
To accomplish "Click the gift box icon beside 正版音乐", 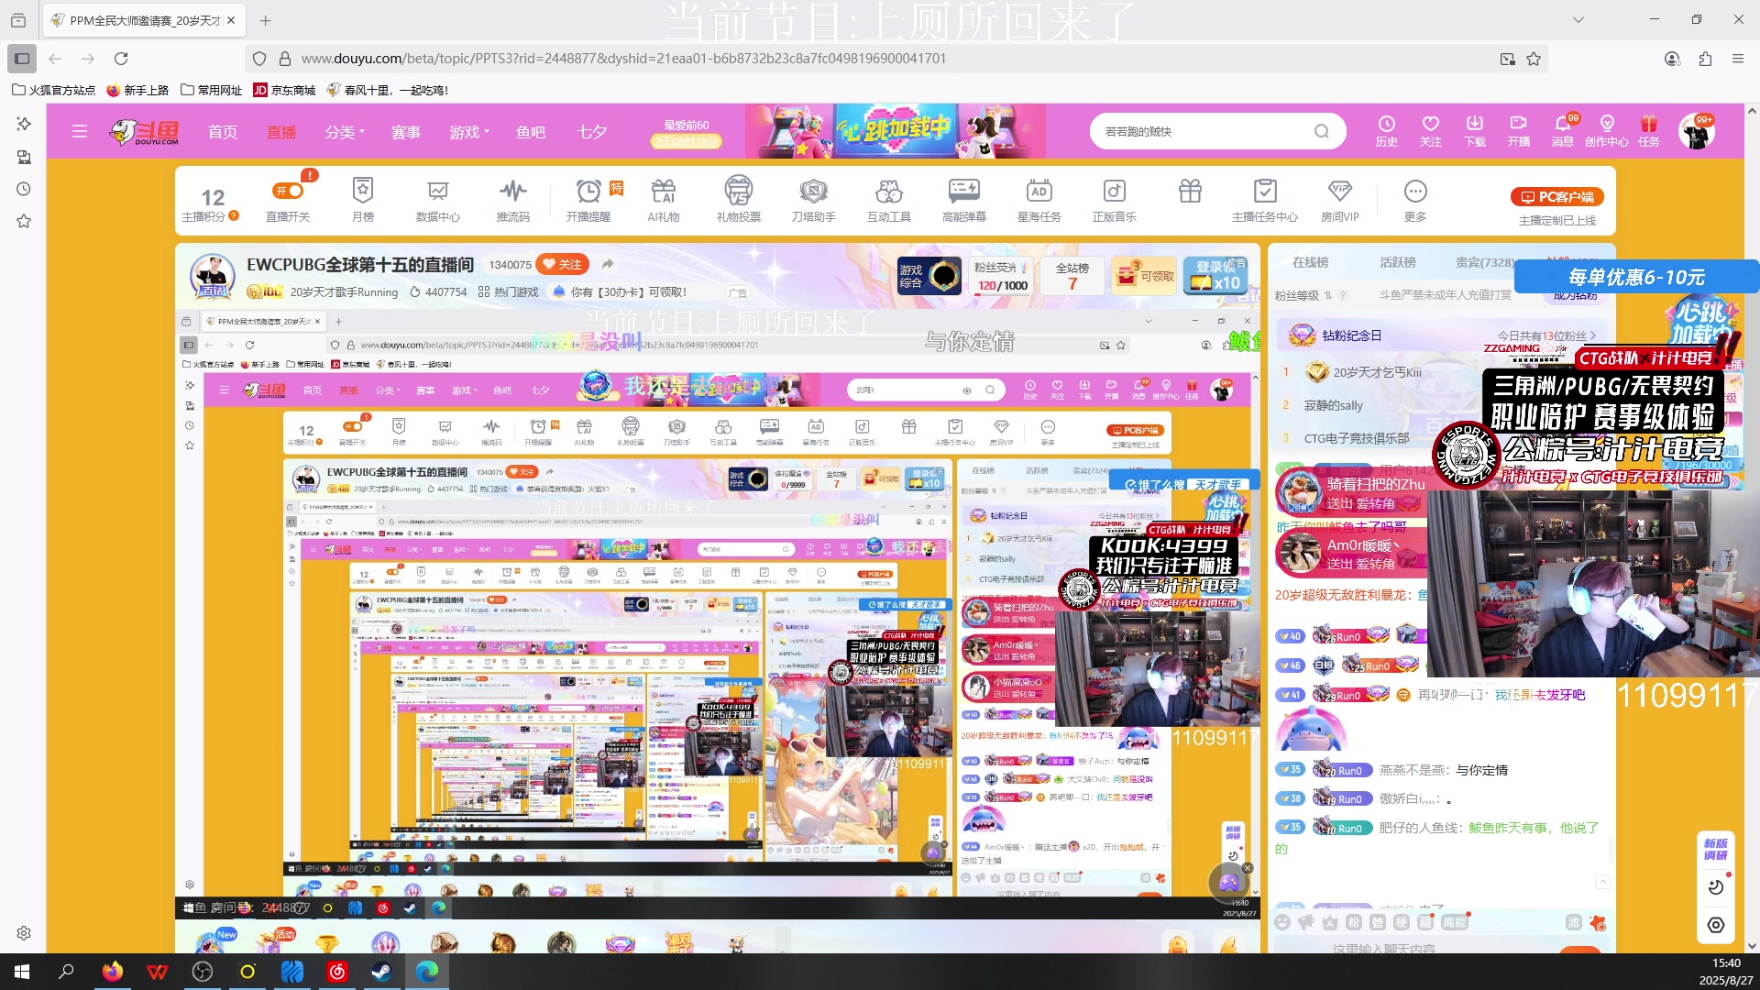I will pyautogui.click(x=1190, y=191).
